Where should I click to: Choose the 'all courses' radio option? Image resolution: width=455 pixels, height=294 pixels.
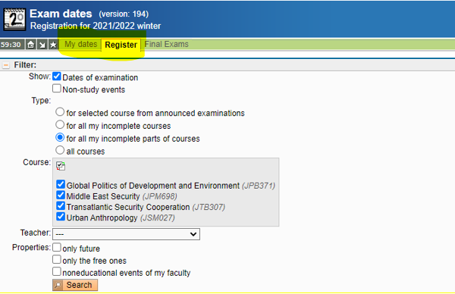coord(60,150)
